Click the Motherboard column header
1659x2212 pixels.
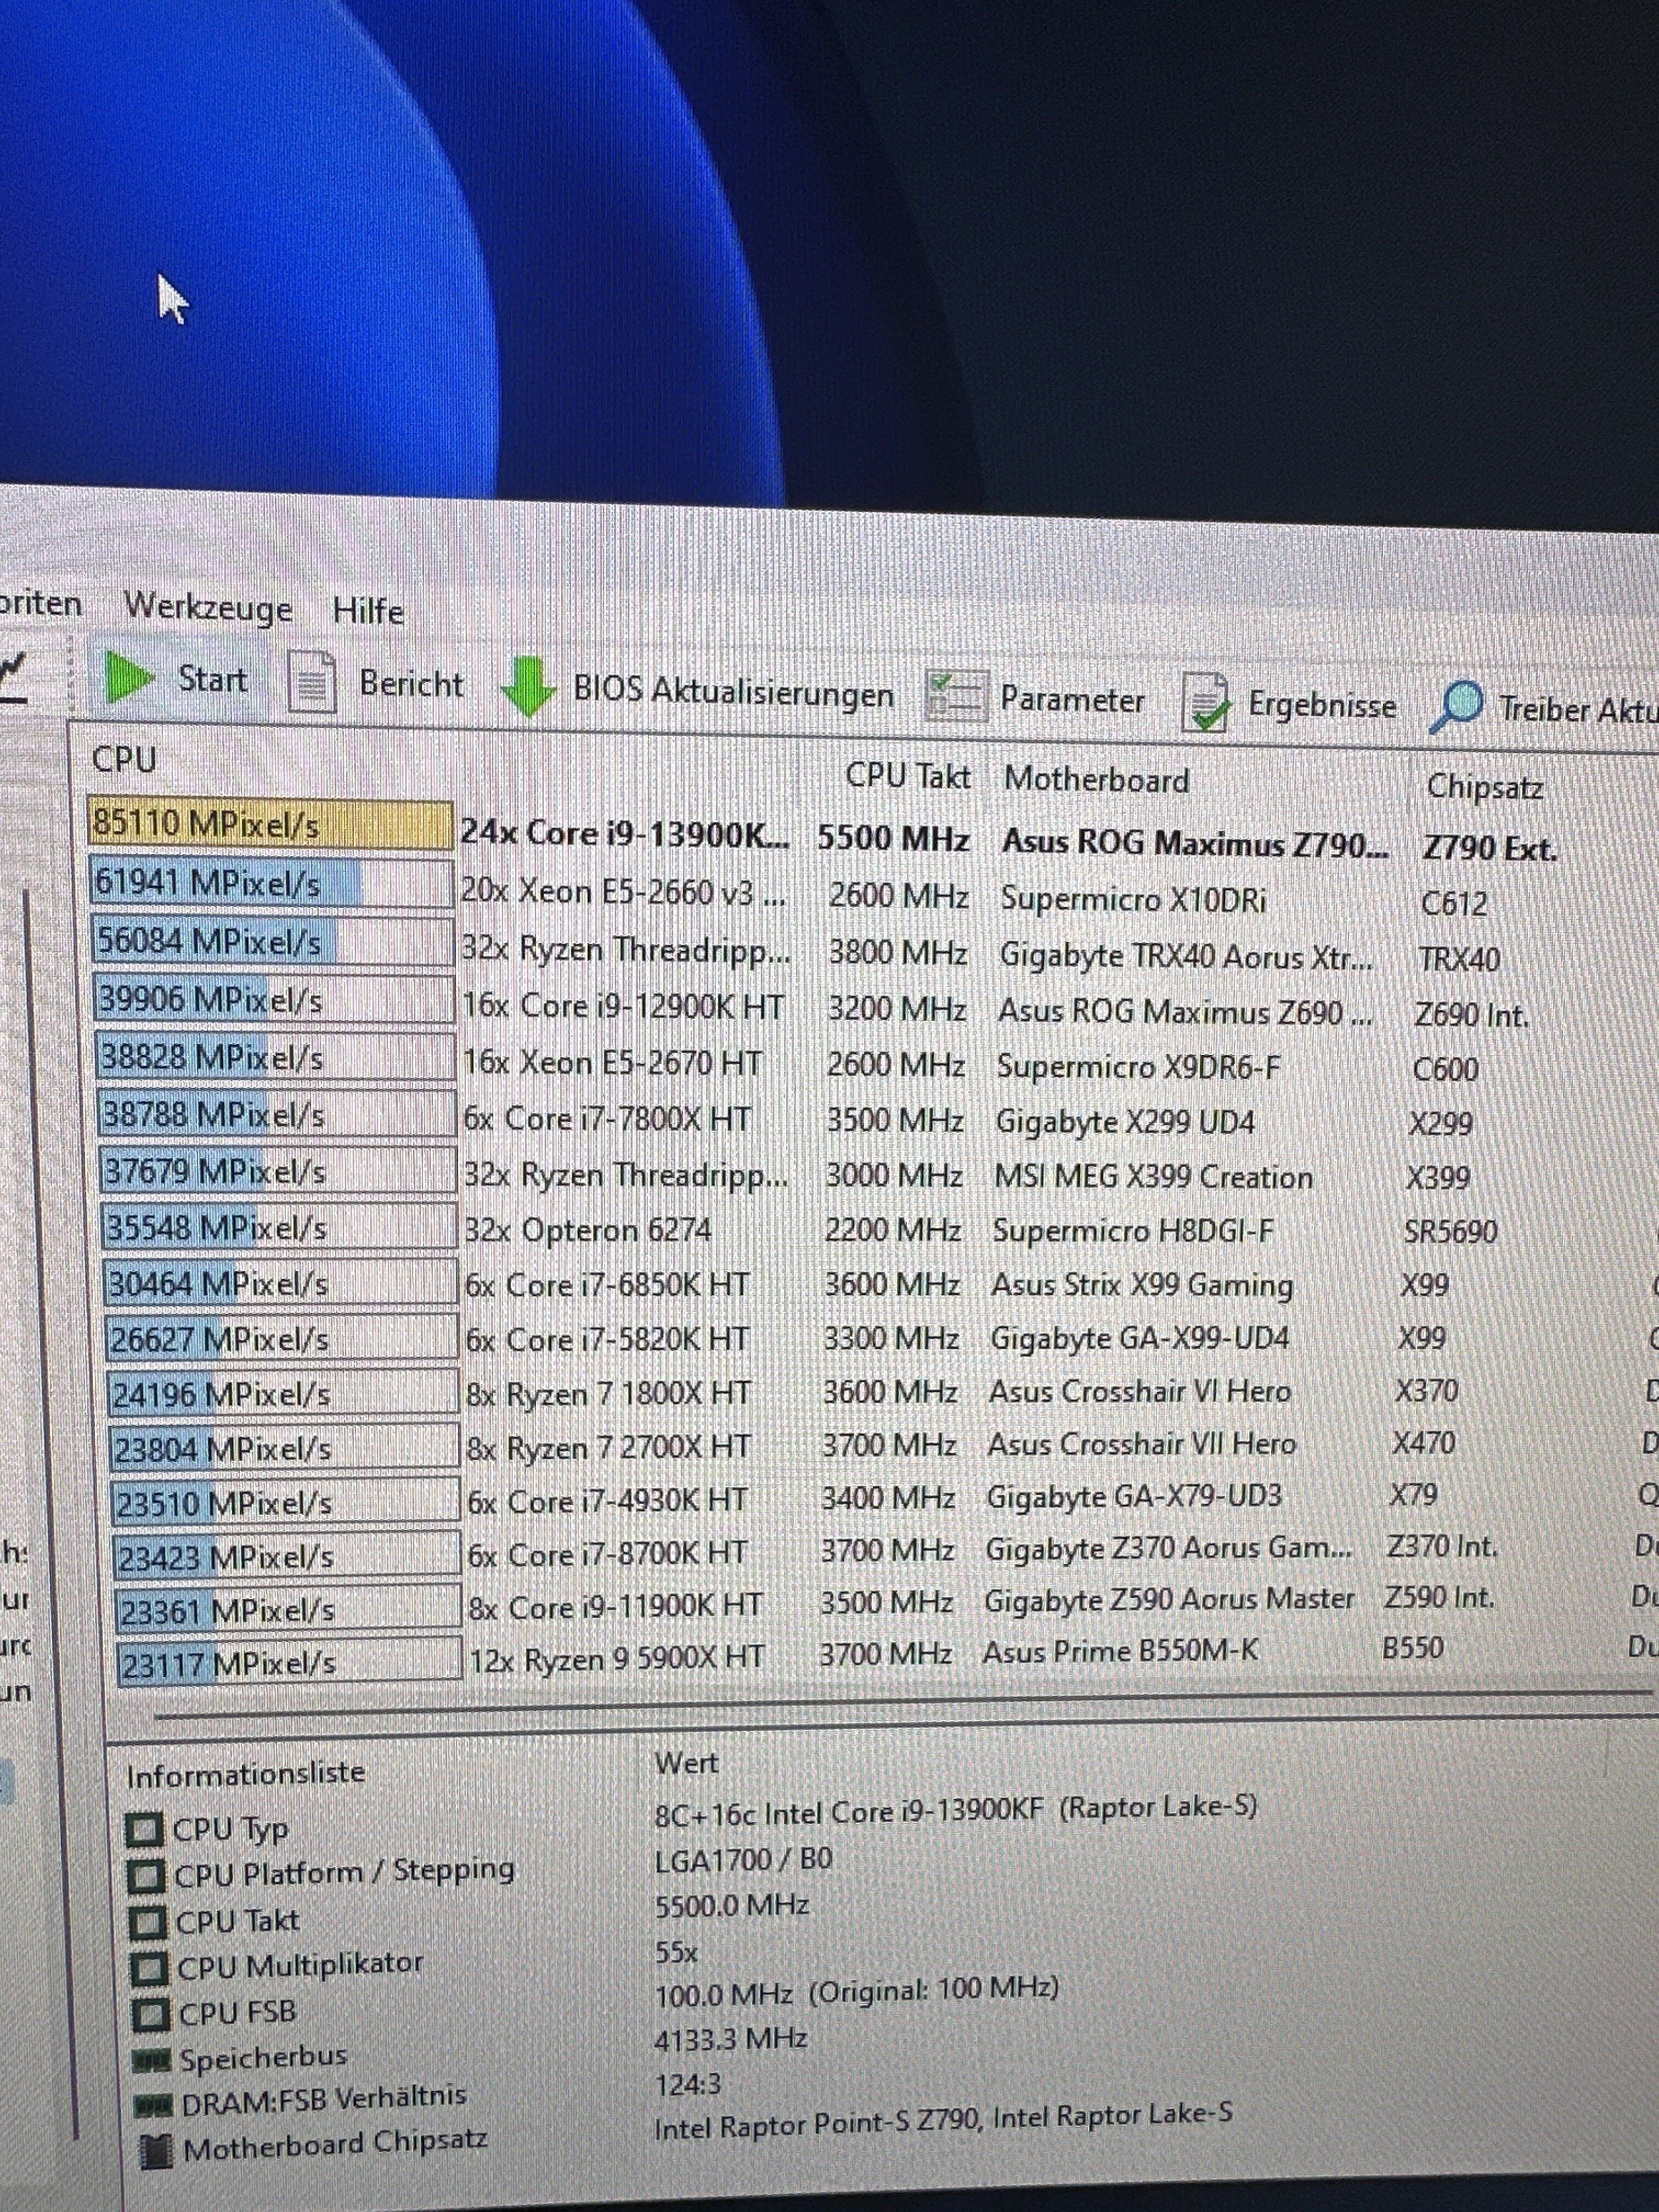point(1096,779)
